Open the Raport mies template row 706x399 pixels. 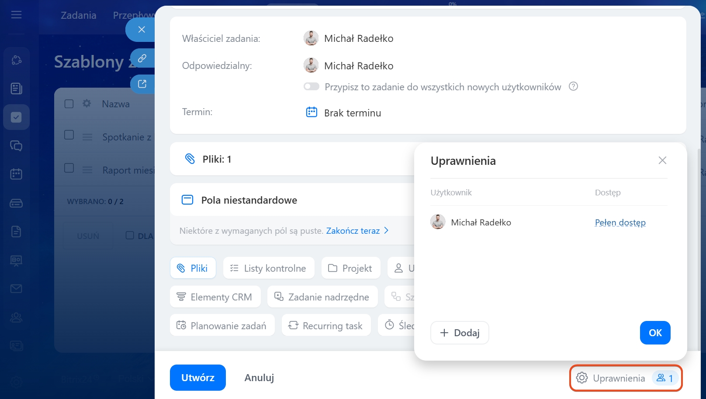pos(128,170)
